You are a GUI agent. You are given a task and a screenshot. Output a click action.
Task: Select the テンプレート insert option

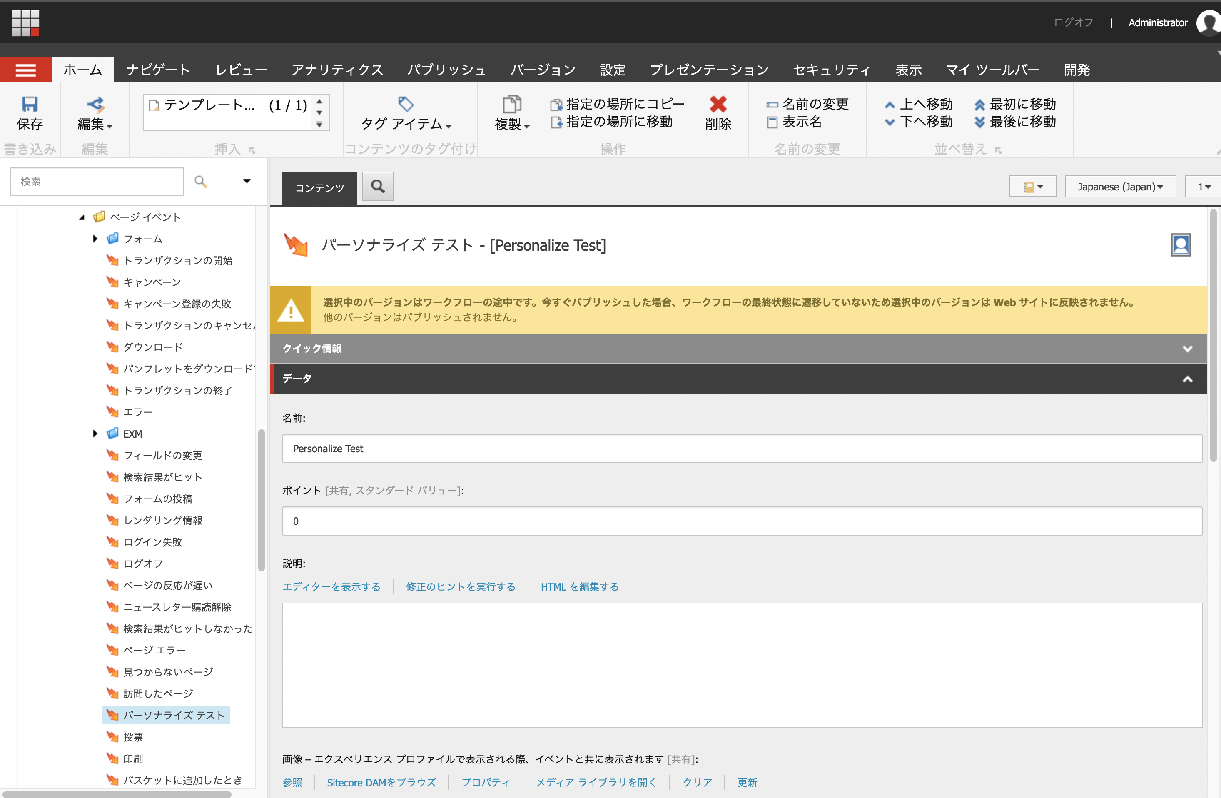tap(228, 105)
